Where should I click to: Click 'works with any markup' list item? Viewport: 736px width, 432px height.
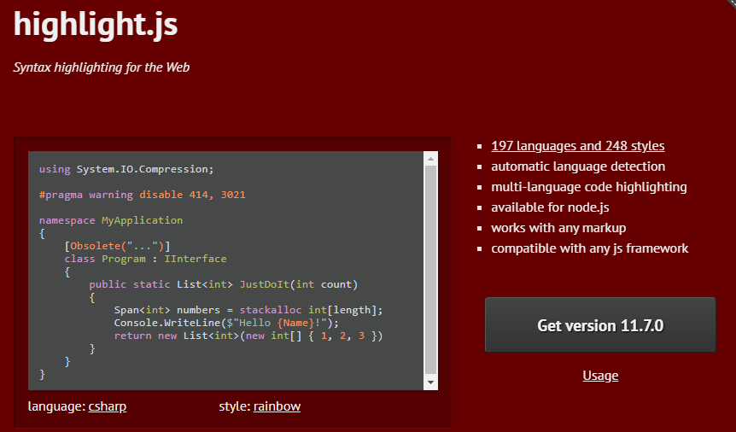coord(558,228)
